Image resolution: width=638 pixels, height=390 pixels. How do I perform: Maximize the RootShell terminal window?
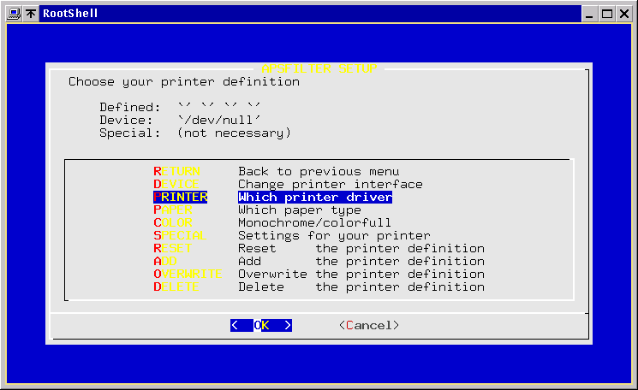[607, 14]
